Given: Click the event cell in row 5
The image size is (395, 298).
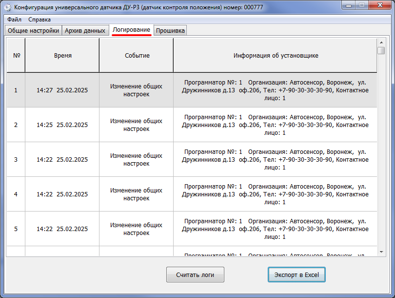Looking at the screenshot, I should tap(136, 229).
